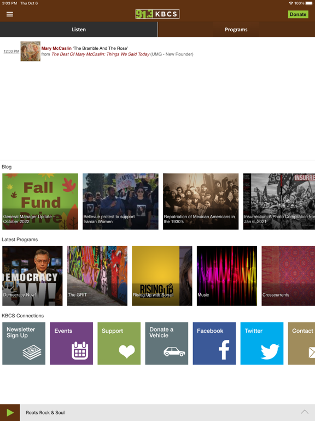Click the Donate button
Image resolution: width=315 pixels, height=421 pixels.
(298, 14)
